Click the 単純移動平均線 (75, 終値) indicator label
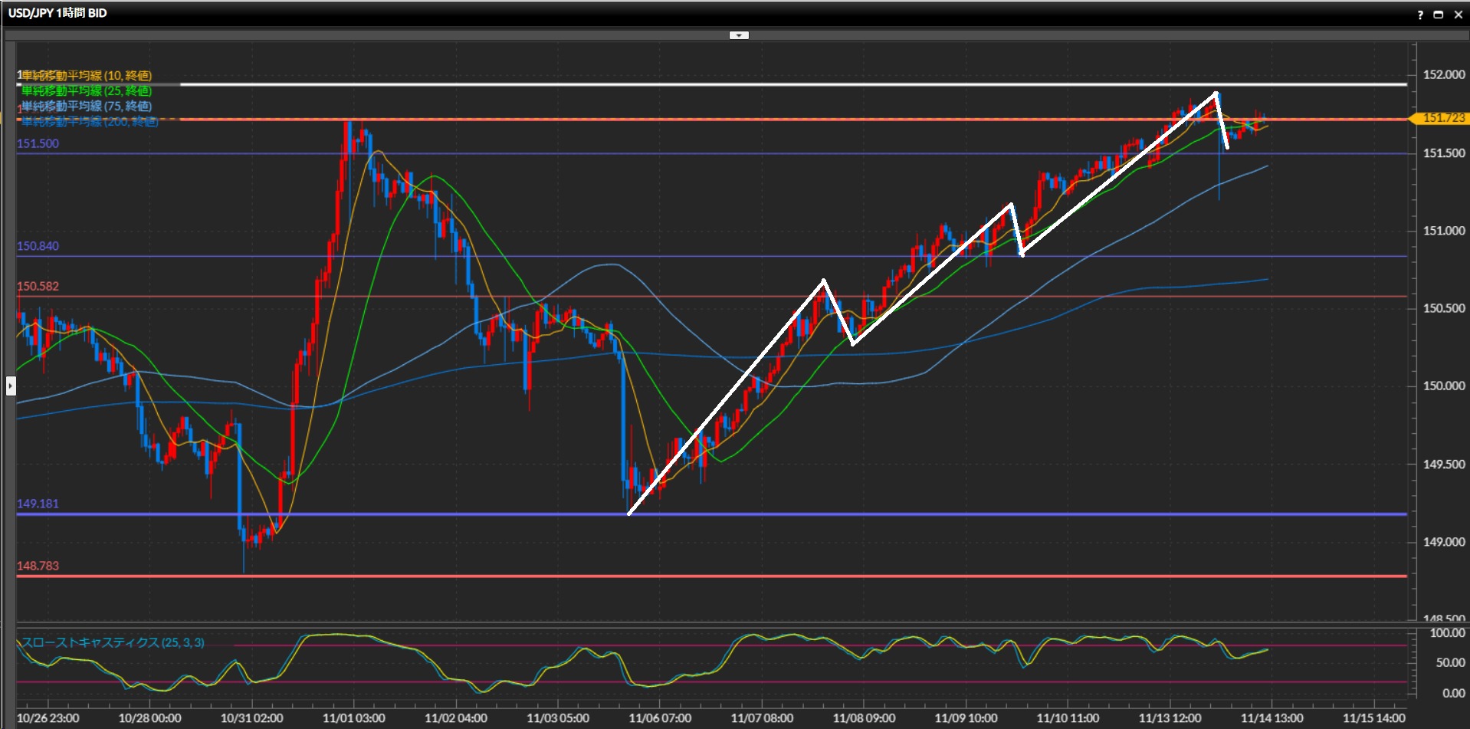This screenshot has width=1470, height=729. (x=87, y=106)
